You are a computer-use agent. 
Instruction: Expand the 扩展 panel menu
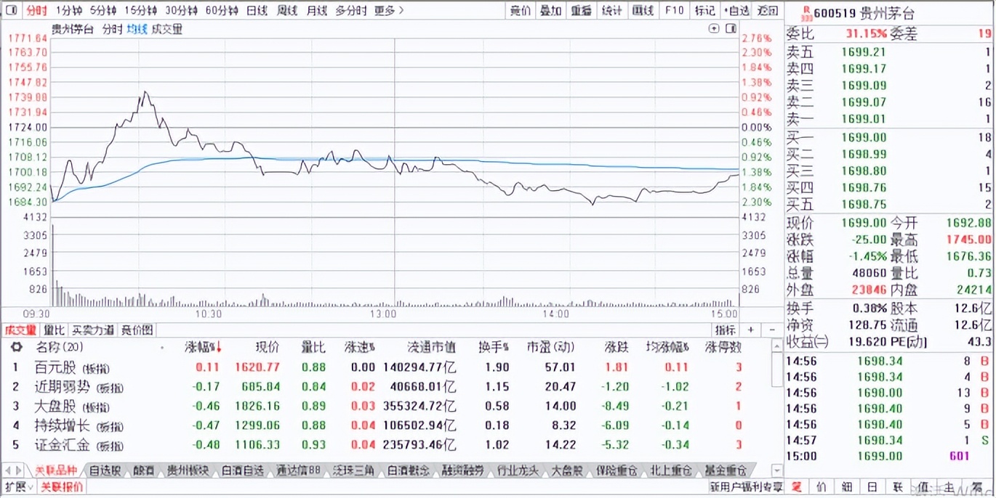(18, 486)
